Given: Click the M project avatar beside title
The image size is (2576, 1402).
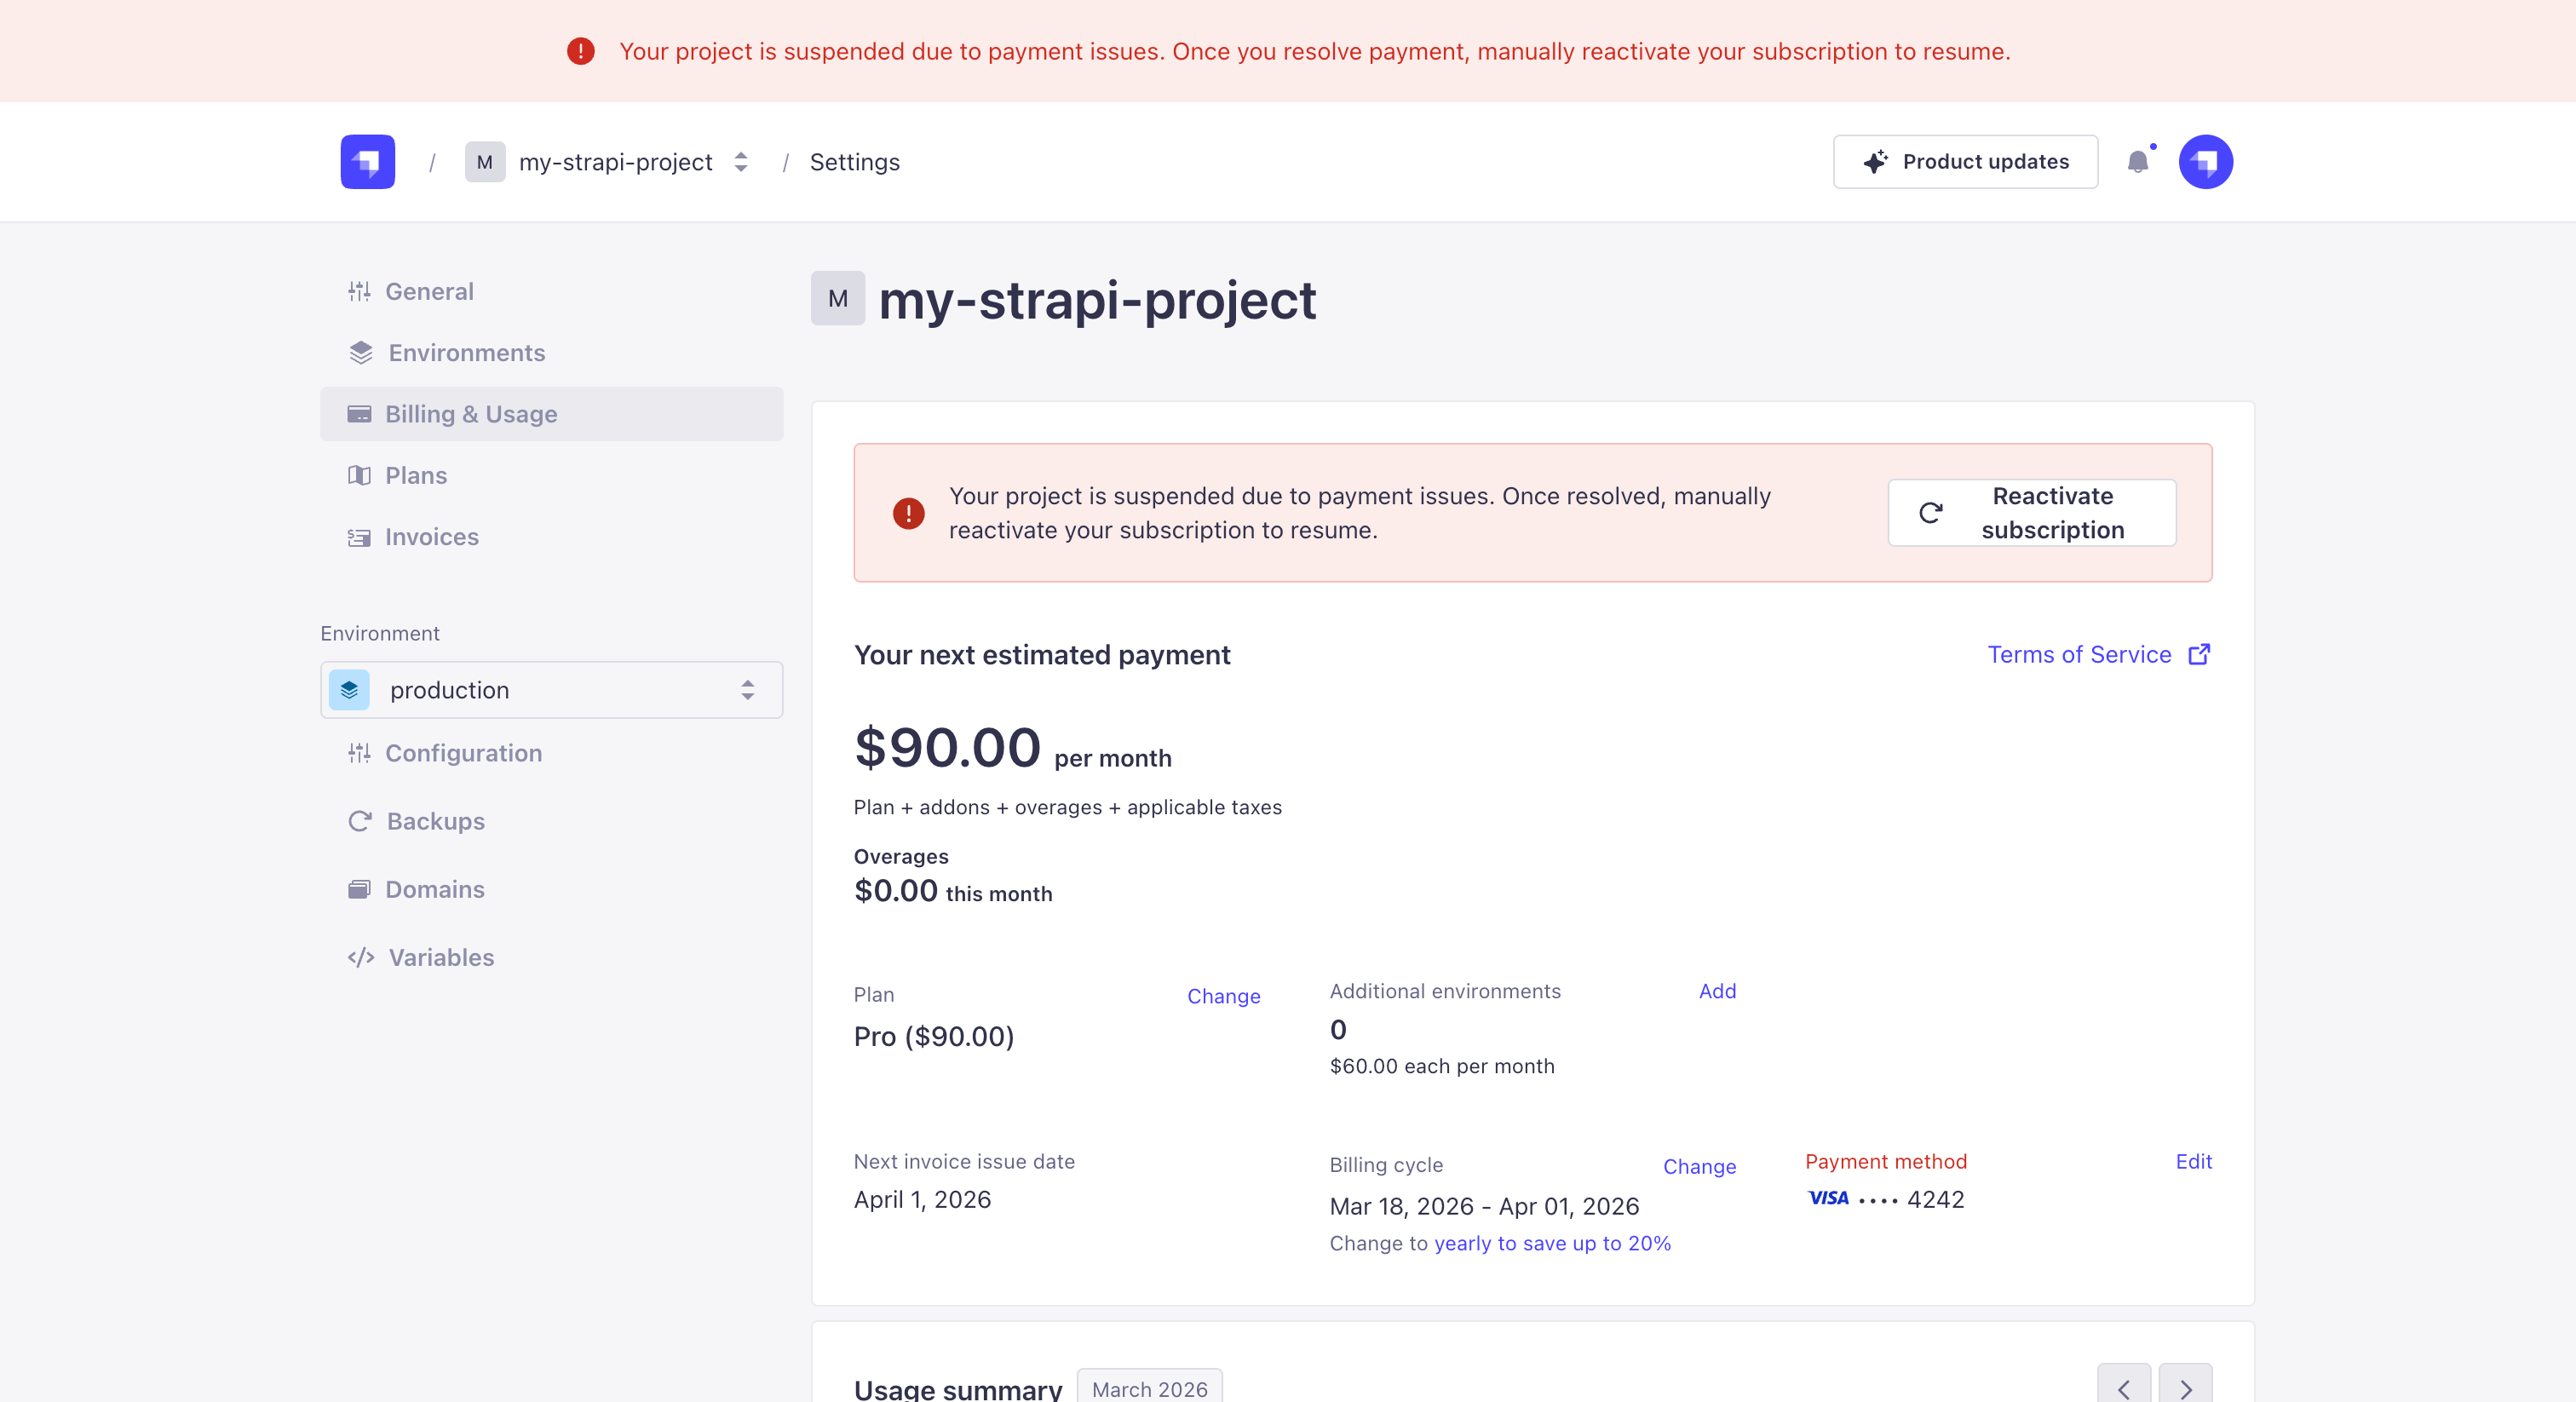Looking at the screenshot, I should click(x=837, y=298).
